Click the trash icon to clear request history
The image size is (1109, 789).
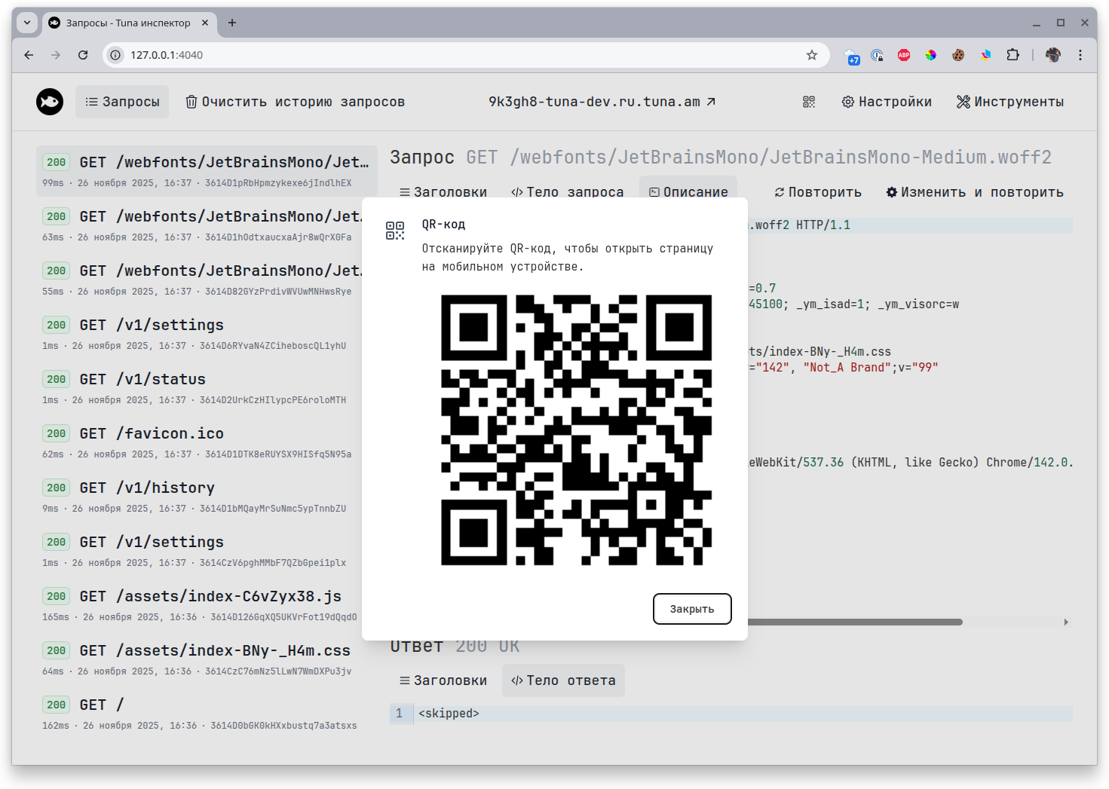191,101
